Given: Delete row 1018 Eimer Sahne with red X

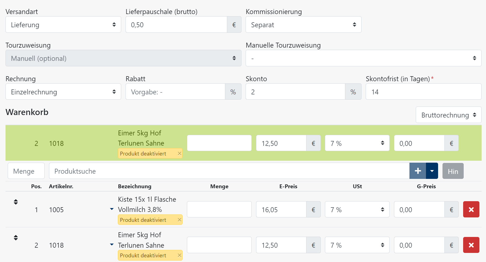Looking at the screenshot, I should tap(471, 245).
